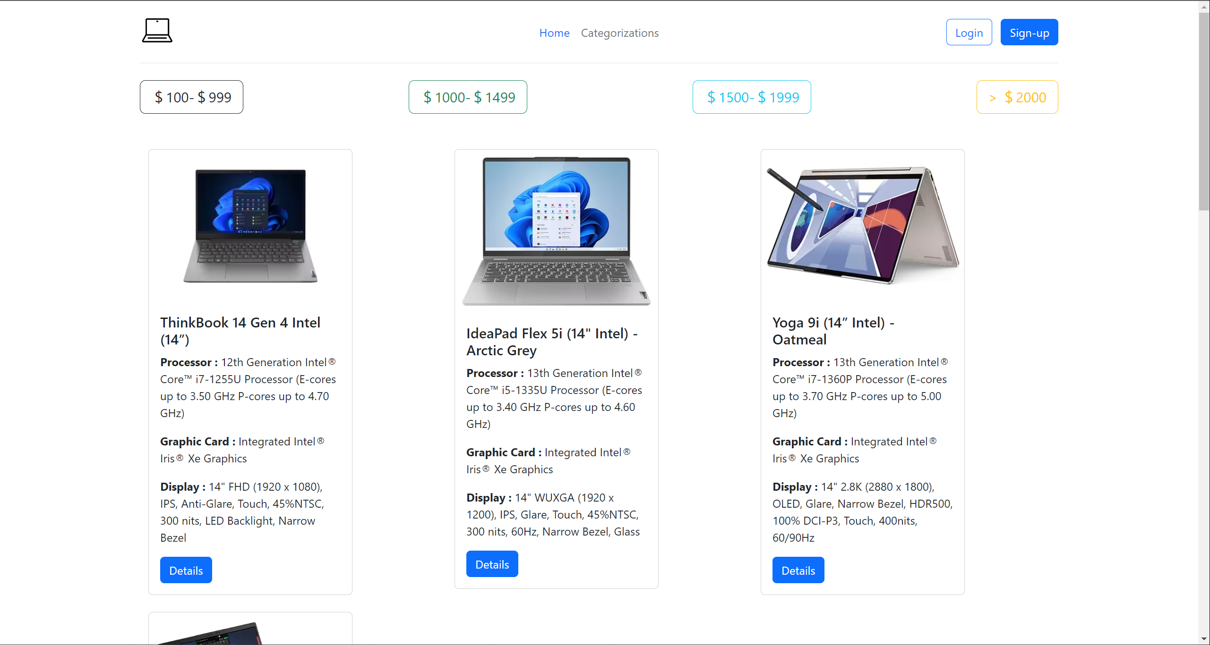View details of ThinkBook 14 Gen 4 Intel
This screenshot has height=645, width=1210.
click(186, 570)
